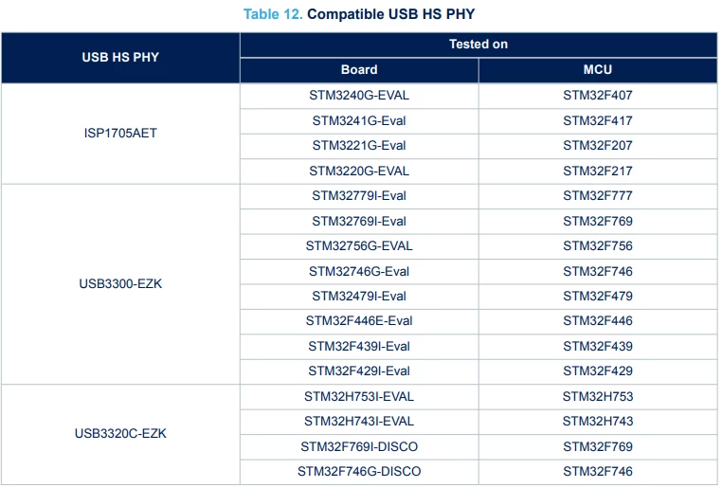The height and width of the screenshot is (488, 722).
Task: Select MCU cell "STM32F777"
Action: pyautogui.click(x=598, y=196)
